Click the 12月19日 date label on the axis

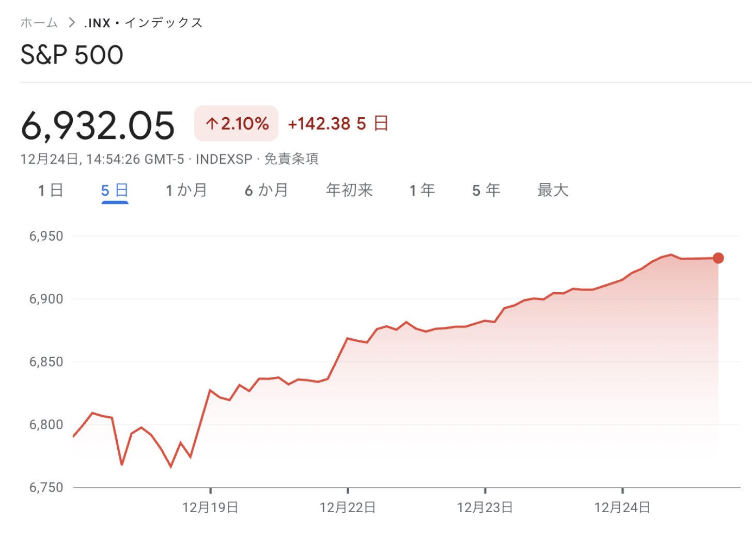[210, 508]
